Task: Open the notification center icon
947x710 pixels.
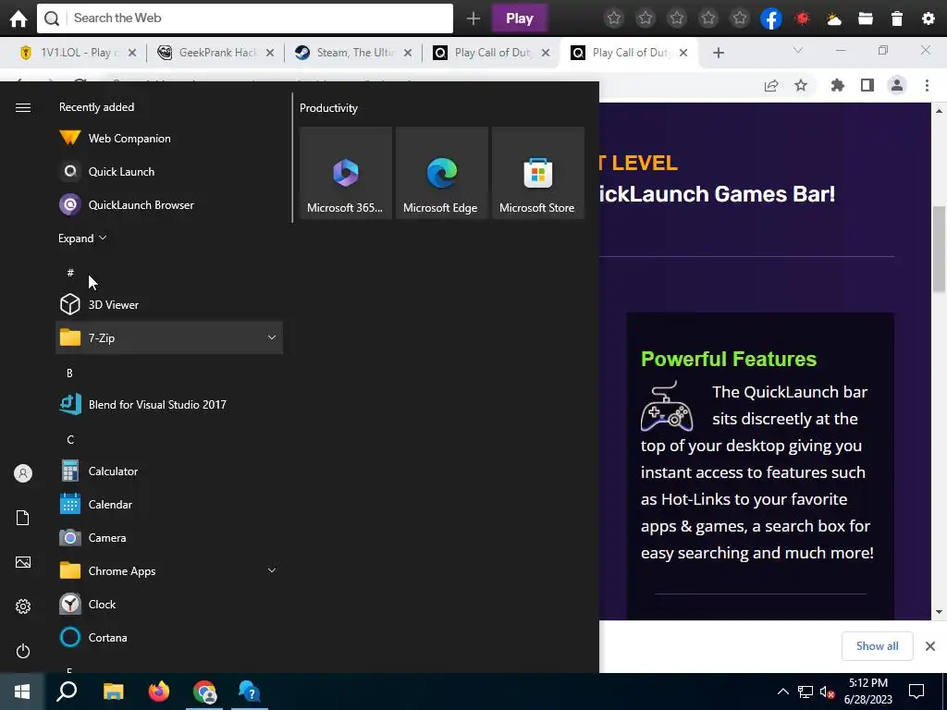Action: coord(916,692)
